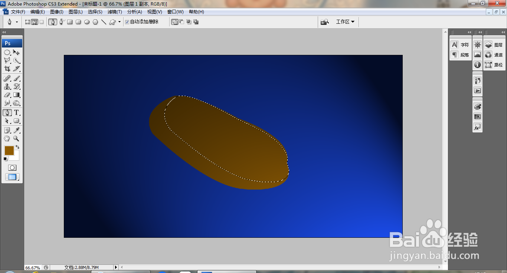This screenshot has height=273, width=507.
Task: Open the 图层(L) menu
Action: coord(76,12)
